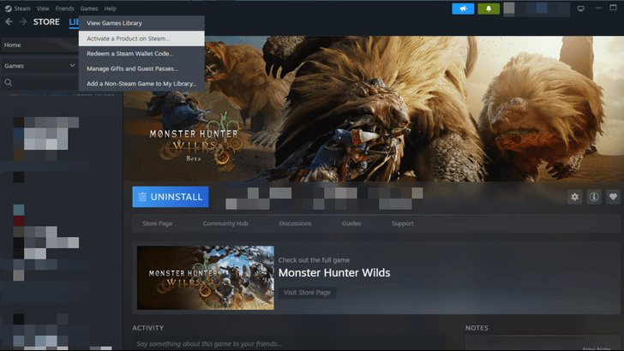This screenshot has width=624, height=351.
Task: Click the activity text field
Action: 290,344
